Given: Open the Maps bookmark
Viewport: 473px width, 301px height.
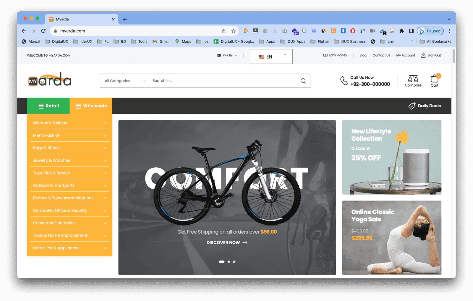Looking at the screenshot, I should pos(183,41).
